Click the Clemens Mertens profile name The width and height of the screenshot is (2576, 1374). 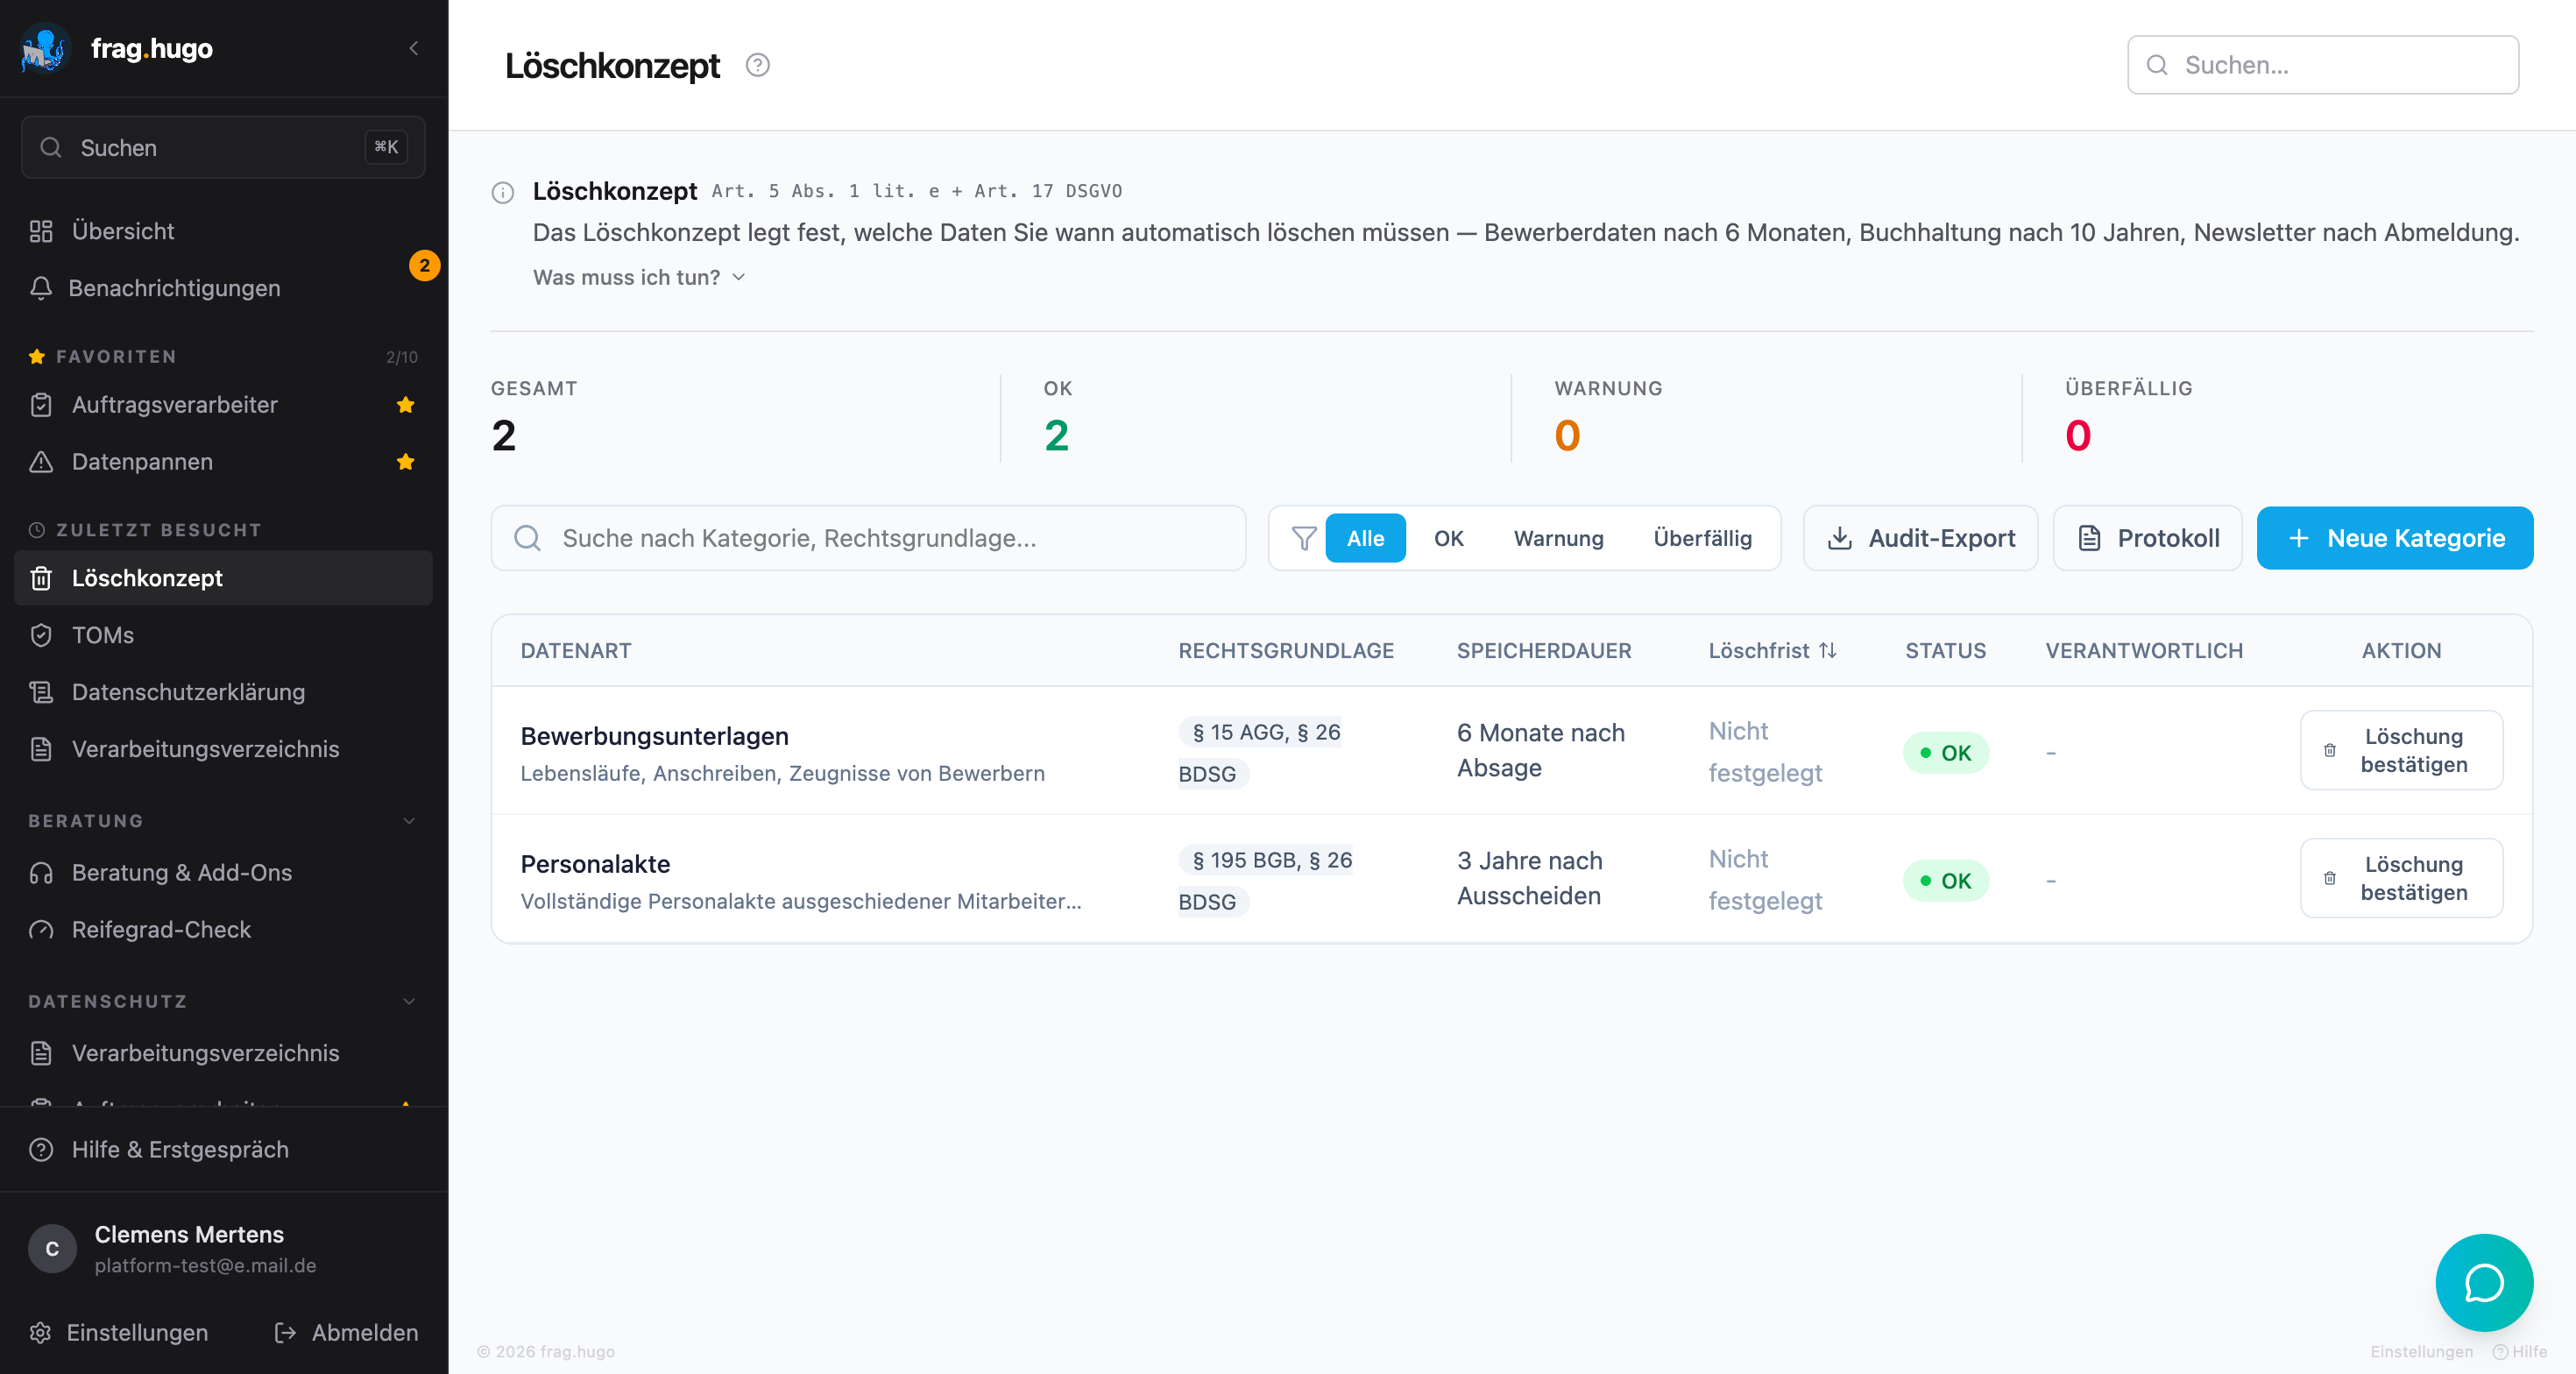click(x=189, y=1234)
